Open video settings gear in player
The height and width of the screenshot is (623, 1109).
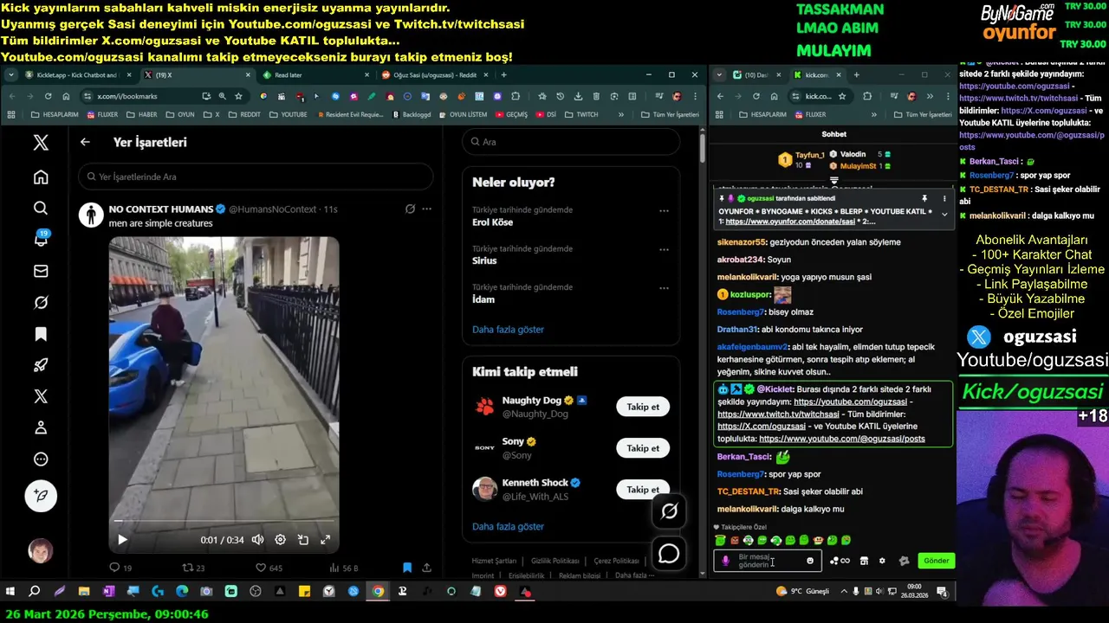[280, 539]
